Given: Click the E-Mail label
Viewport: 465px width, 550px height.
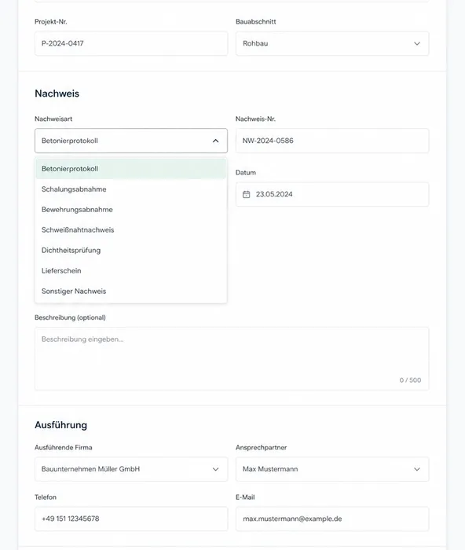Looking at the screenshot, I should pyautogui.click(x=245, y=497).
